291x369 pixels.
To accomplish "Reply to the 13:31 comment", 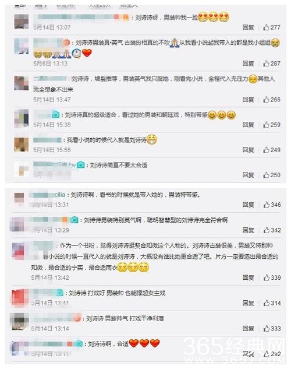I will pyautogui.click(x=249, y=205).
